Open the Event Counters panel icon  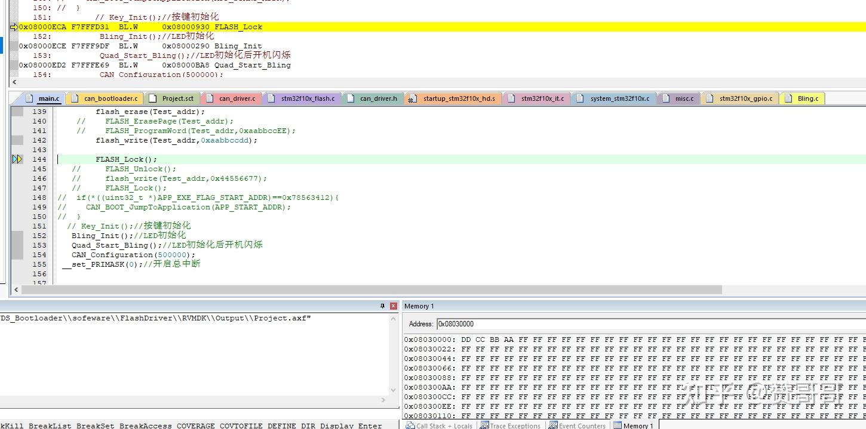click(x=554, y=425)
